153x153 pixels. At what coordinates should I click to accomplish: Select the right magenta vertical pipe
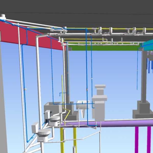click(x=149, y=139)
